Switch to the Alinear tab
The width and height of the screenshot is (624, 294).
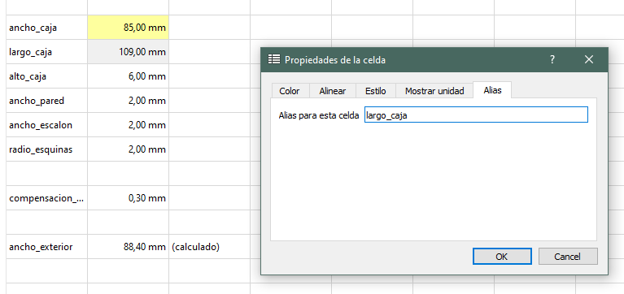(333, 91)
